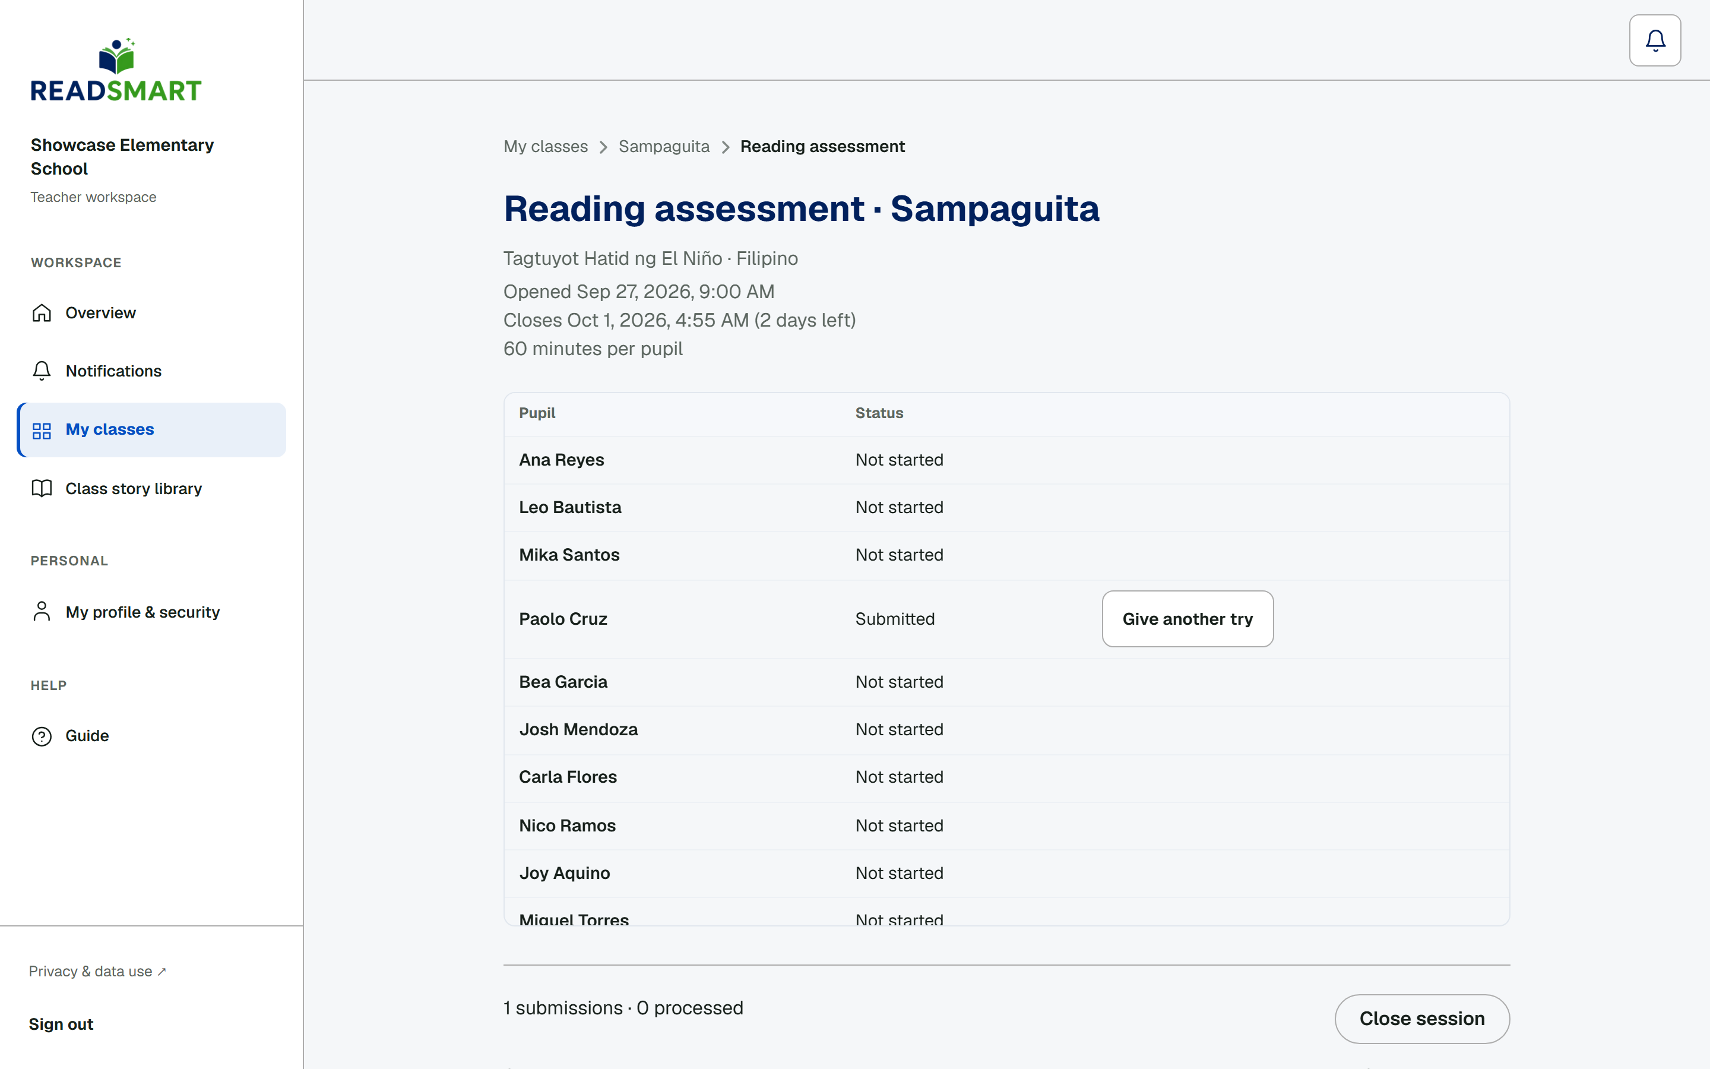1710x1069 pixels.
Task: Click the chevron after the My classes breadcrumb
Action: 603,147
